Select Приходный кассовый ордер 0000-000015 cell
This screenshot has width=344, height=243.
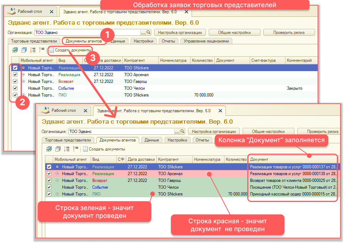[x=293, y=194]
